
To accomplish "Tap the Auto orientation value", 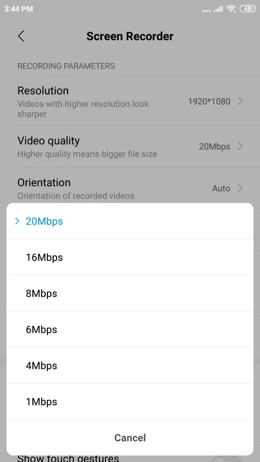I will coord(221,188).
